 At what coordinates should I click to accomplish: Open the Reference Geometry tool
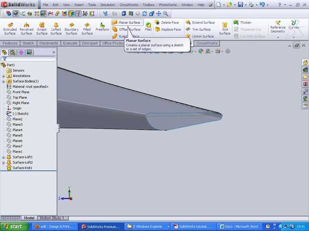coord(278,27)
